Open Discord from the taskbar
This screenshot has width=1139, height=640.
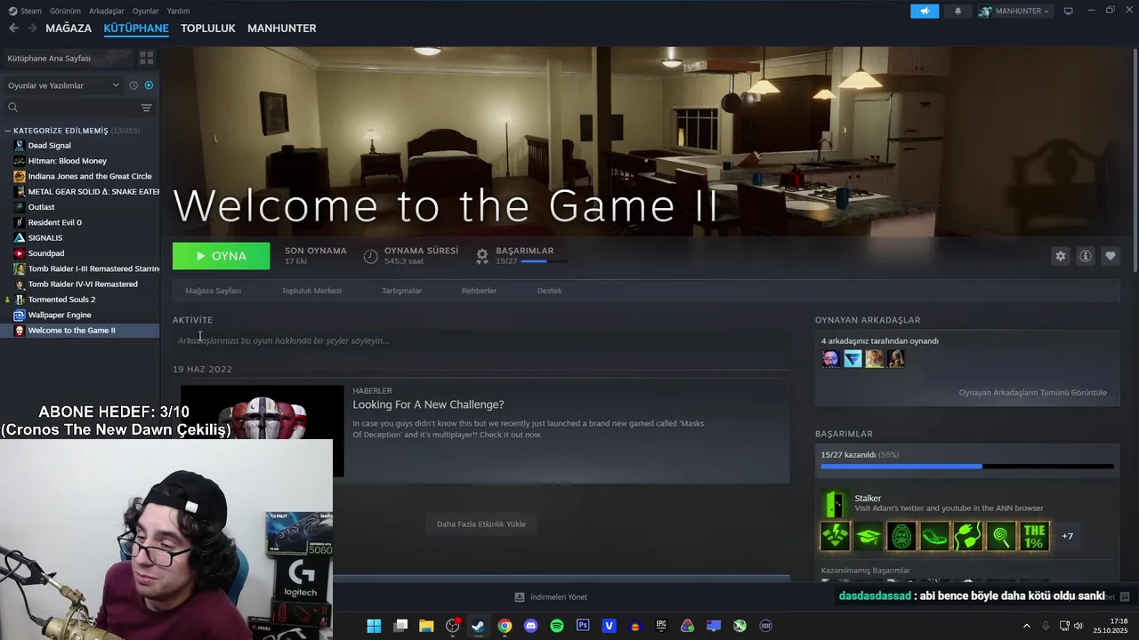[531, 626]
